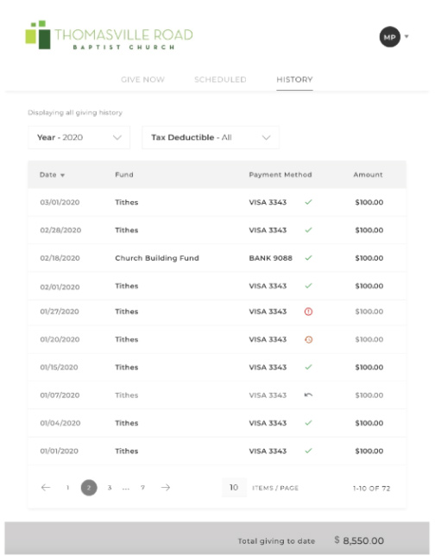This screenshot has width=435, height=556.
Task: Open the 01/15/2020 date entry
Action: [60, 368]
